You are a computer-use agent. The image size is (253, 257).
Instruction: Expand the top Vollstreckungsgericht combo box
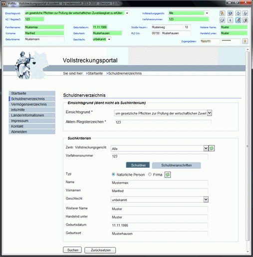[207, 13]
